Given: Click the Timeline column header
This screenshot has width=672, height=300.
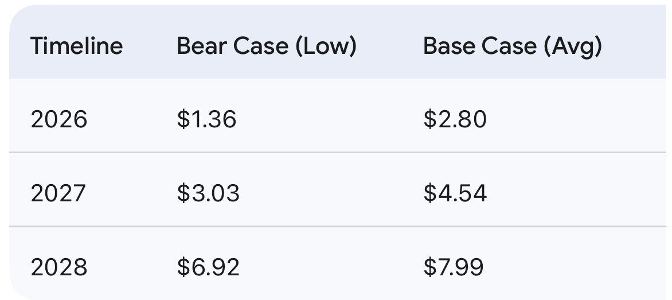Looking at the screenshot, I should (x=76, y=46).
